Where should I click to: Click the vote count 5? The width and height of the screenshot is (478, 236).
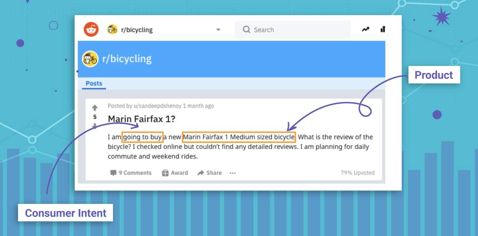(95, 117)
